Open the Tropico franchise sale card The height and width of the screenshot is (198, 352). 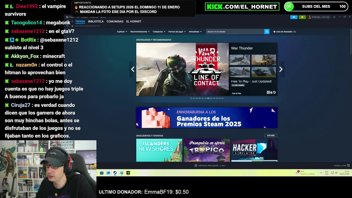tap(207, 150)
